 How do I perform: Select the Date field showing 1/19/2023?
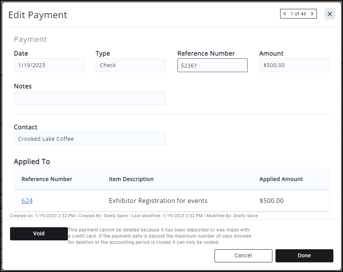[x=49, y=65]
